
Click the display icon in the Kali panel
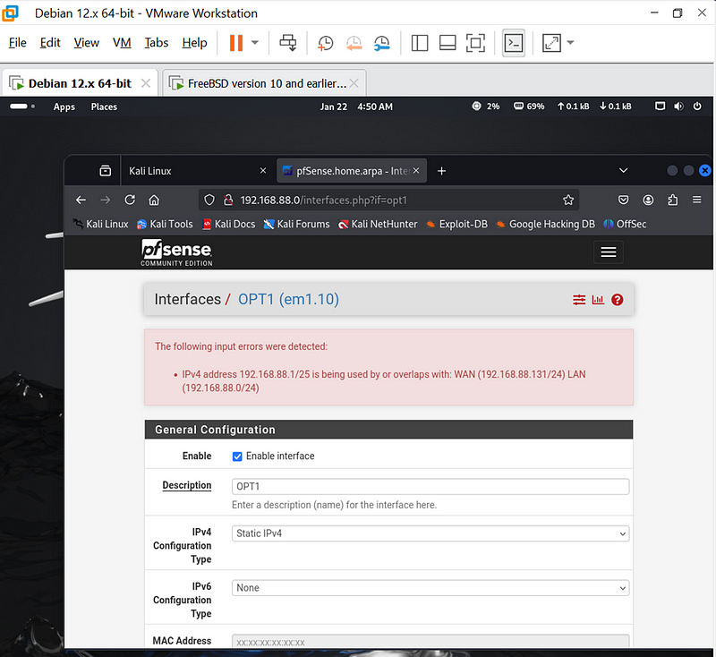660,107
